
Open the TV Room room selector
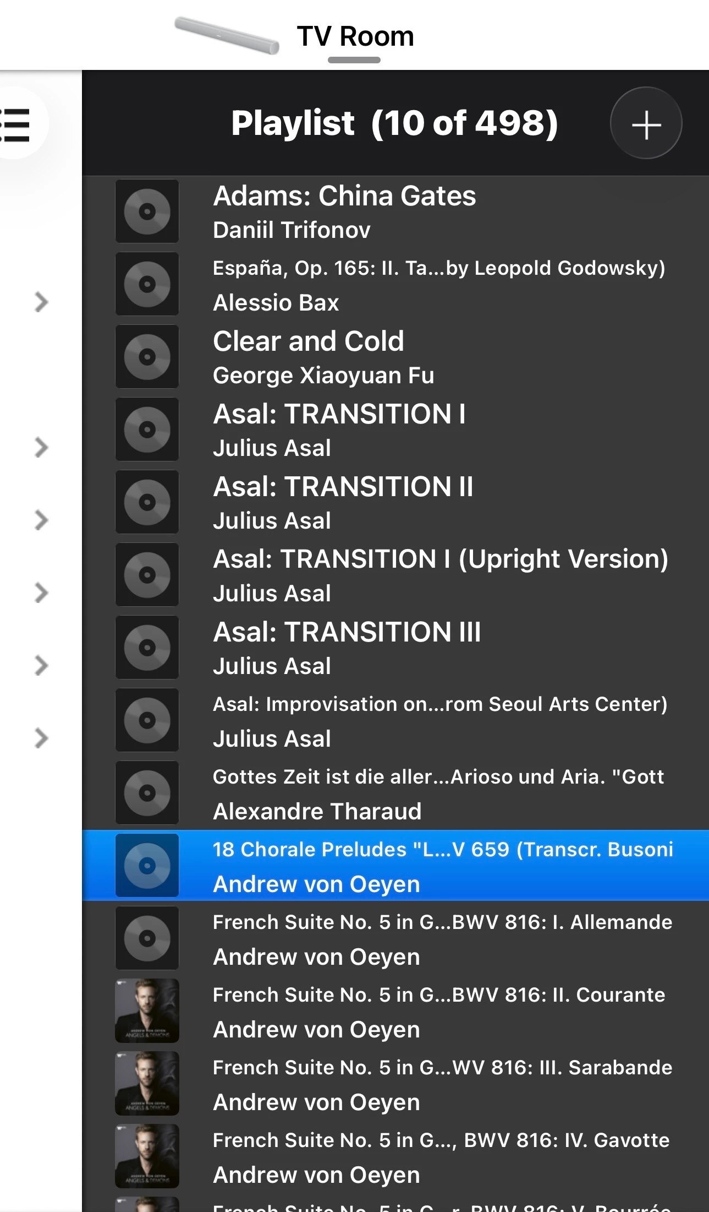click(355, 36)
